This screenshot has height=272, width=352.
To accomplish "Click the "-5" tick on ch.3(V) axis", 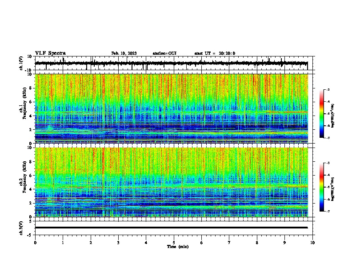I will 30,235.
